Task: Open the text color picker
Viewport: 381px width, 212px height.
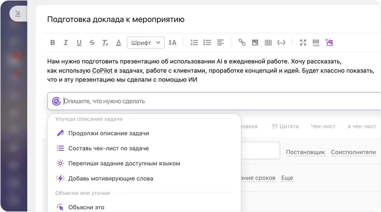Action: pyautogui.click(x=118, y=42)
